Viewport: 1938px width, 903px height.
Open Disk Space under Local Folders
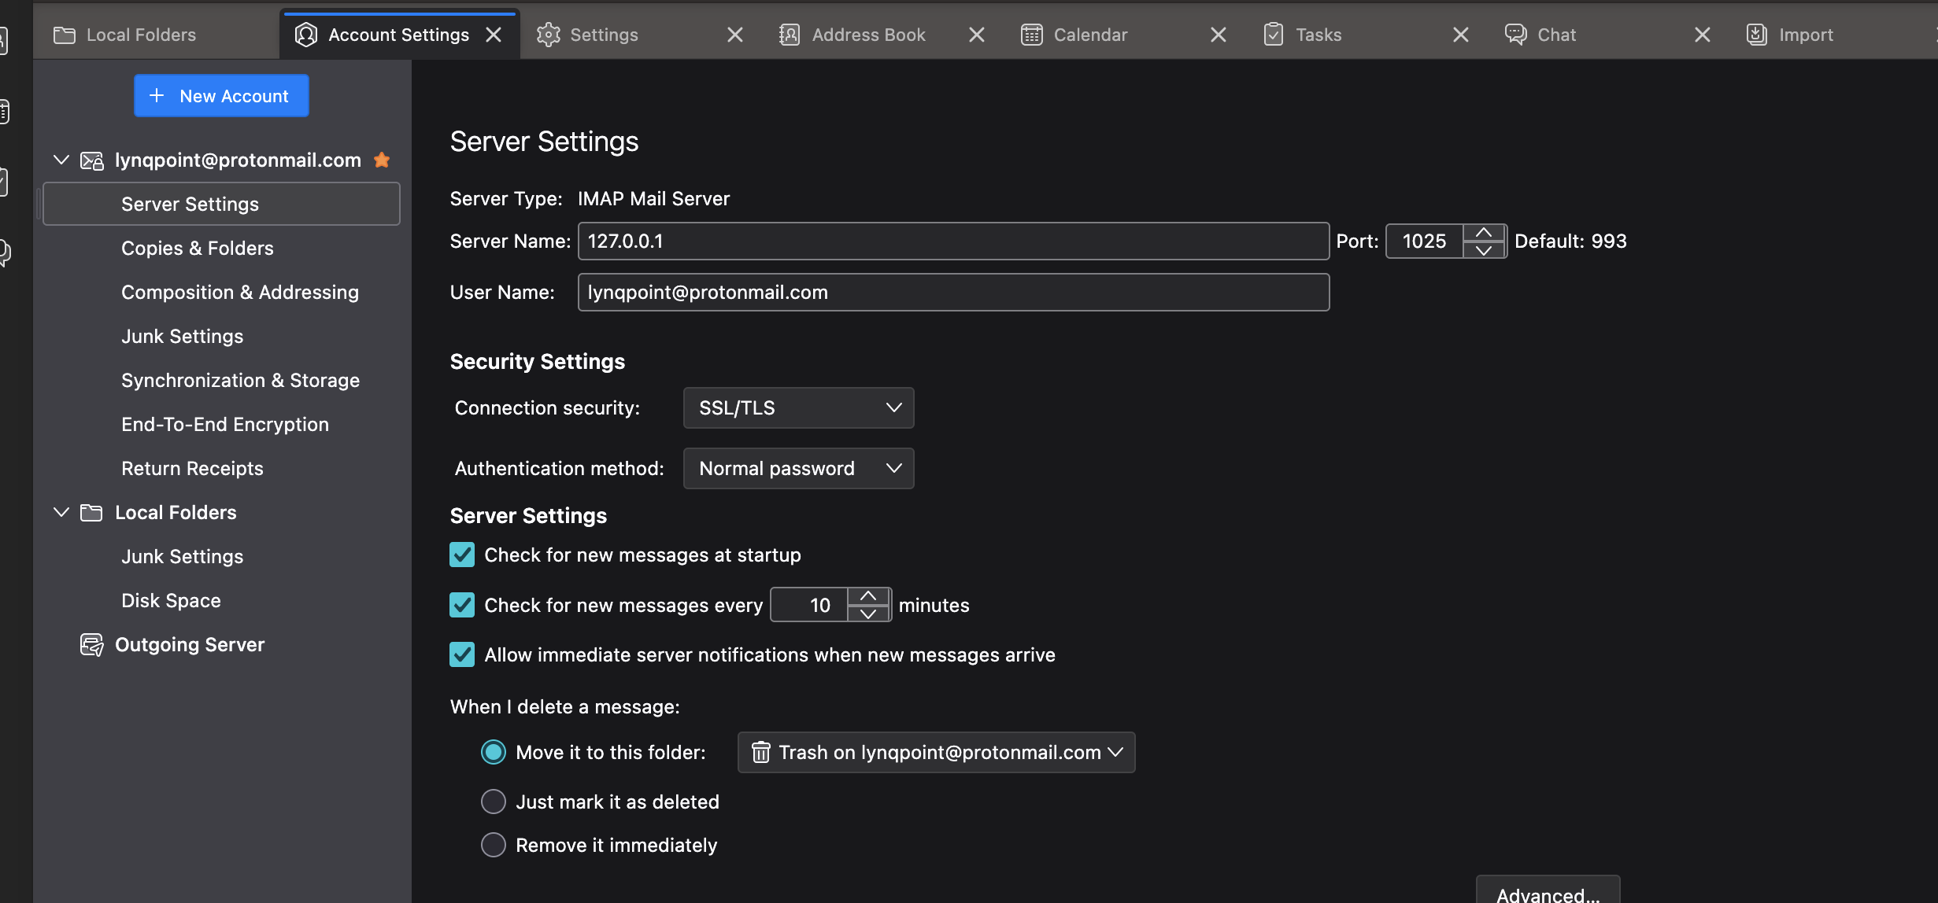(220, 600)
